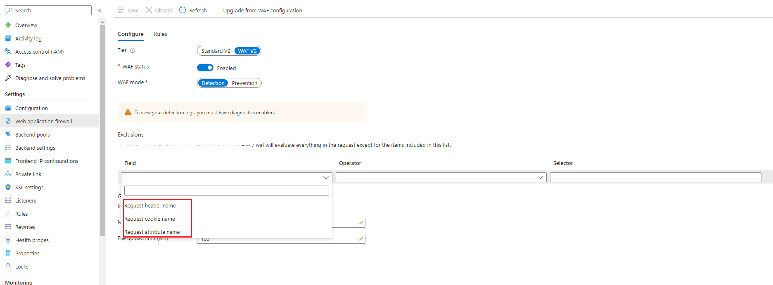Click the Web application firewall shield icon
The width and height of the screenshot is (773, 285).
tap(8, 121)
